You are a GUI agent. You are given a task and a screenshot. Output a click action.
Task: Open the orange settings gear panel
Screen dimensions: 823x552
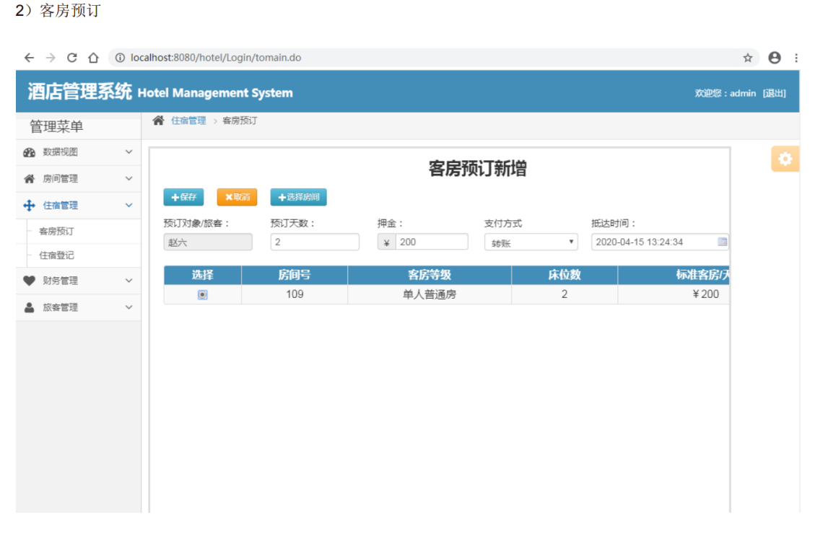pyautogui.click(x=785, y=159)
